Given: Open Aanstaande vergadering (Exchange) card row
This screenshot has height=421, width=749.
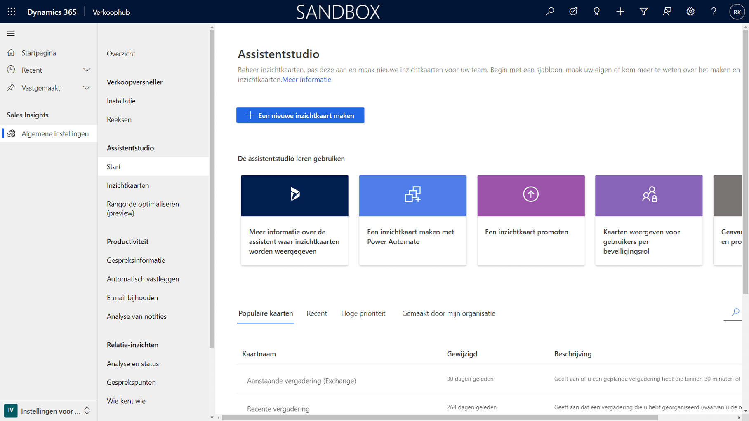Looking at the screenshot, I should pyautogui.click(x=489, y=379).
